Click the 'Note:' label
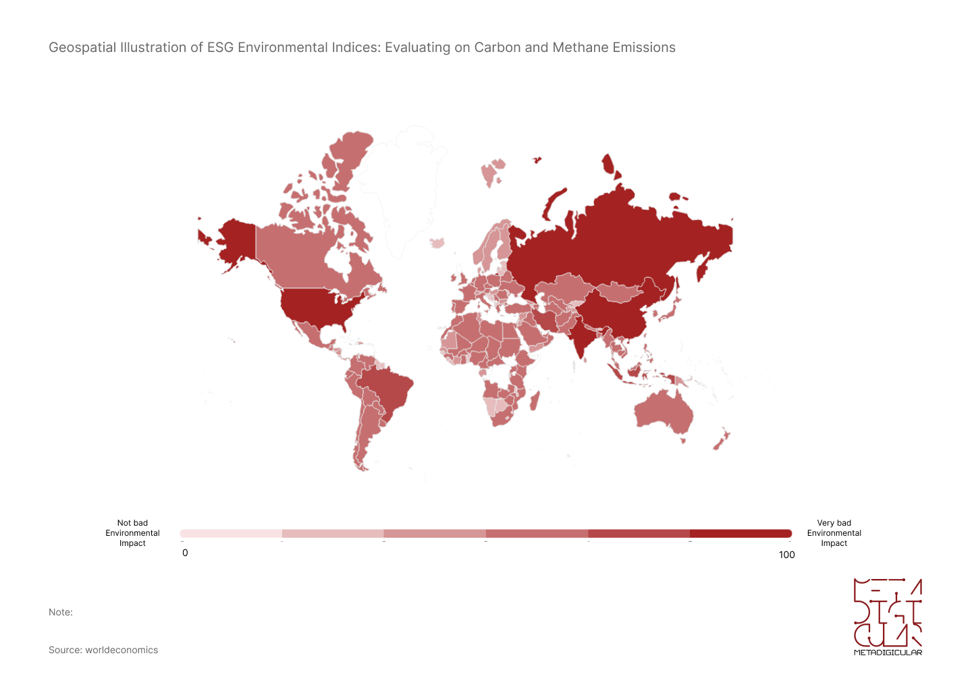The width and height of the screenshot is (972, 691). [61, 612]
